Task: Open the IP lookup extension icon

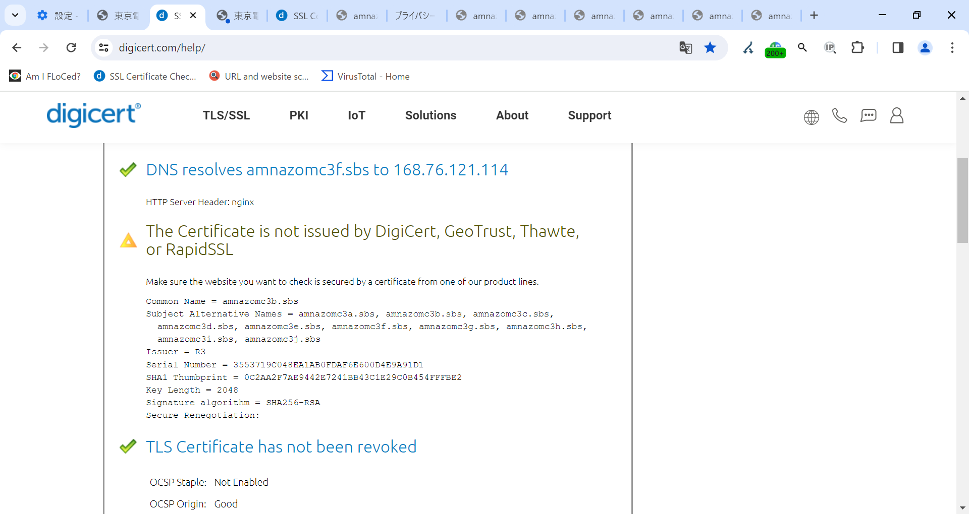Action: pos(830,47)
